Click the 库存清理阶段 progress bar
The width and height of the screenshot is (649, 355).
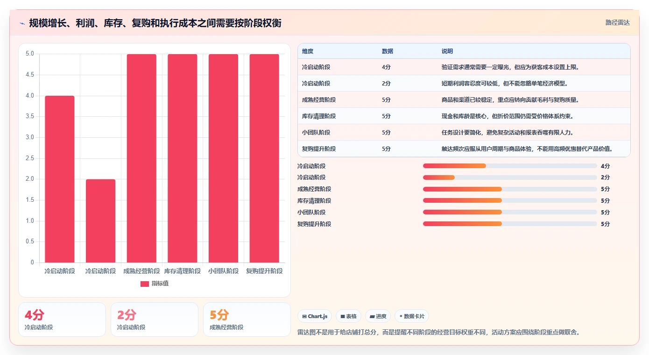pyautogui.click(x=510, y=201)
